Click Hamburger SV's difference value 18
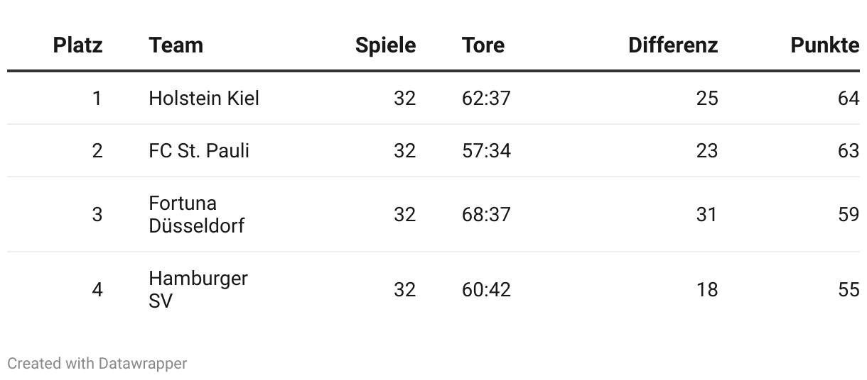This screenshot has width=867, height=380. [707, 289]
